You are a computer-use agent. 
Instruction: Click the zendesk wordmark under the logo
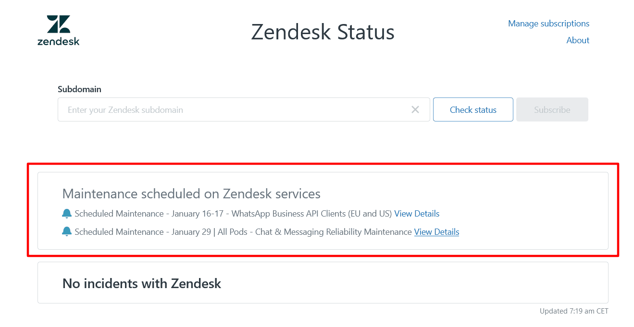pos(58,41)
